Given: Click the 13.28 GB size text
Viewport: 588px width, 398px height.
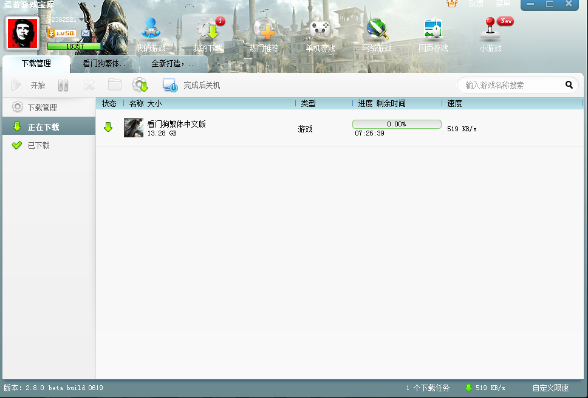Looking at the screenshot, I should coord(162,134).
